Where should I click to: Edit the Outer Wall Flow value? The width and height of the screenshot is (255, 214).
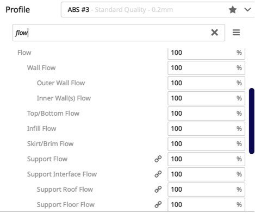click(x=206, y=83)
